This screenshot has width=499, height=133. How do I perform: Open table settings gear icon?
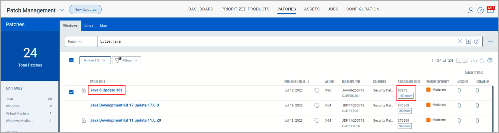click(x=490, y=61)
